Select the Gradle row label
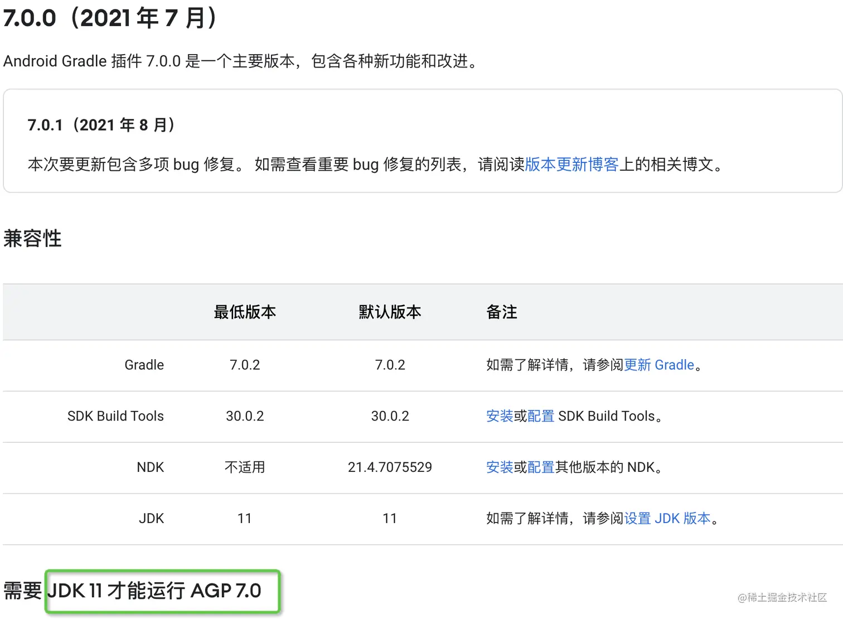The width and height of the screenshot is (843, 619). [144, 365]
